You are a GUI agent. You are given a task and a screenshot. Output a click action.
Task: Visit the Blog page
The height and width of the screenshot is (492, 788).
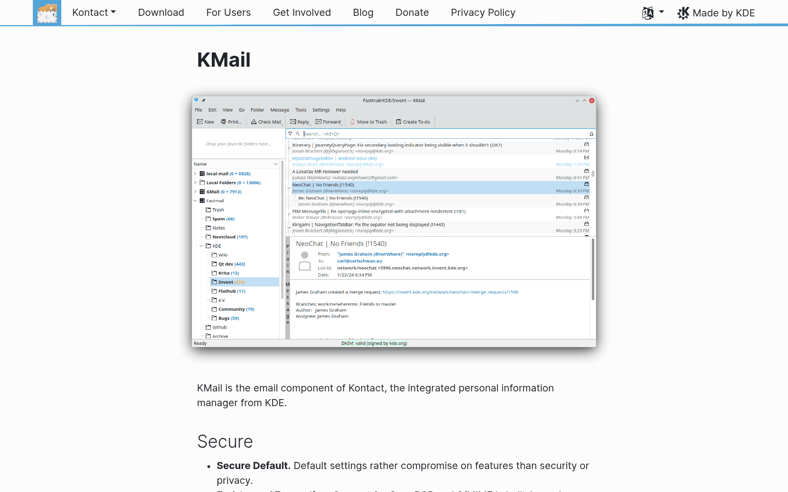coord(363,13)
